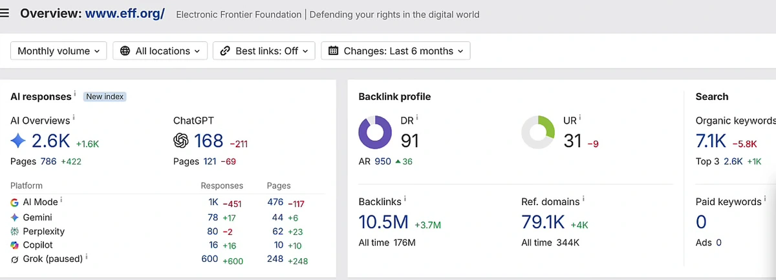Click the globe icon on All locations
Screen dimensions: 776x280
(x=125, y=51)
